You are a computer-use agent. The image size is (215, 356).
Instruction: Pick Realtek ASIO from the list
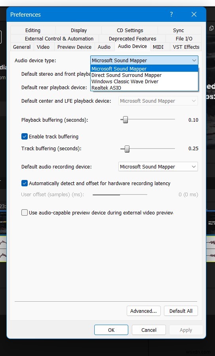click(144, 88)
